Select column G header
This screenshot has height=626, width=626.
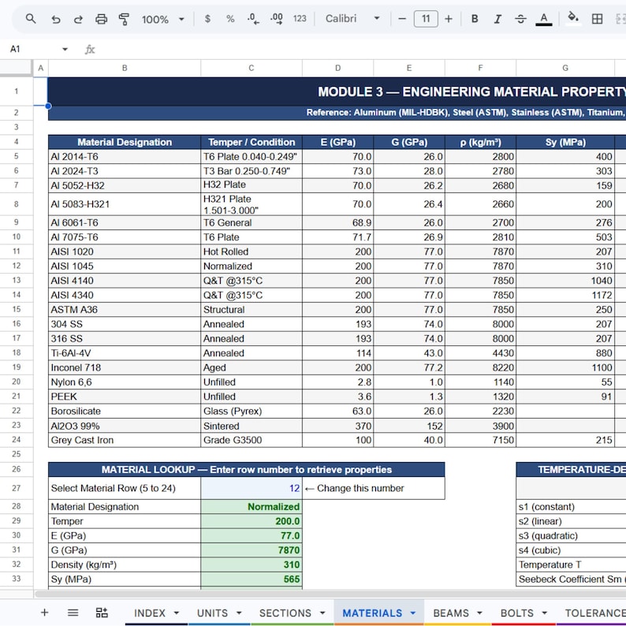(565, 68)
